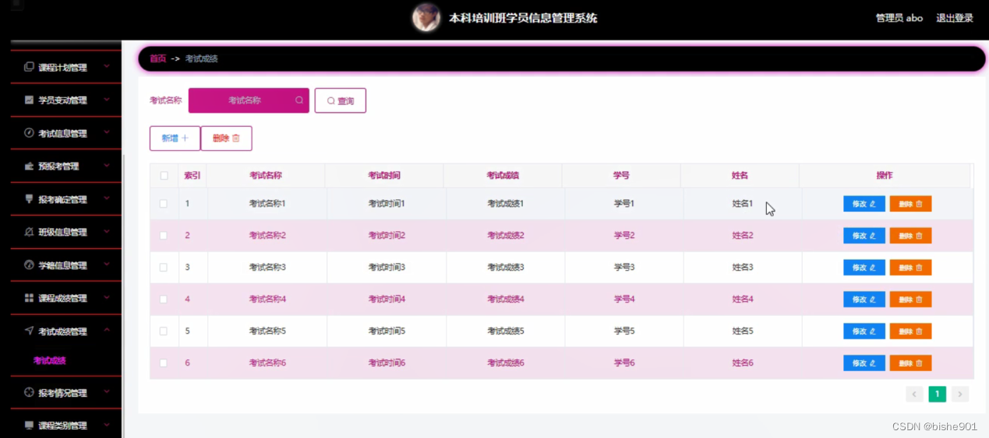Click 修改 for row 考试名称1
The image size is (989, 438).
click(864, 204)
